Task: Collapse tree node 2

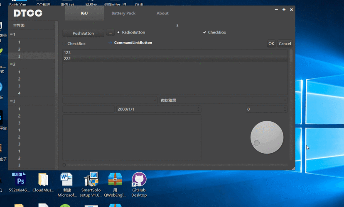Action: click(x=11, y=64)
